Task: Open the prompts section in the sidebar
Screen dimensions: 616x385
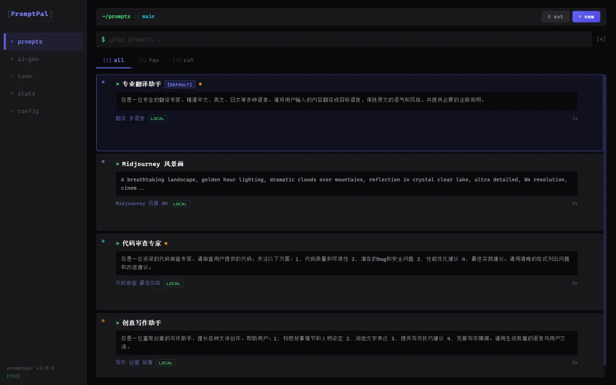Action: coord(43,41)
